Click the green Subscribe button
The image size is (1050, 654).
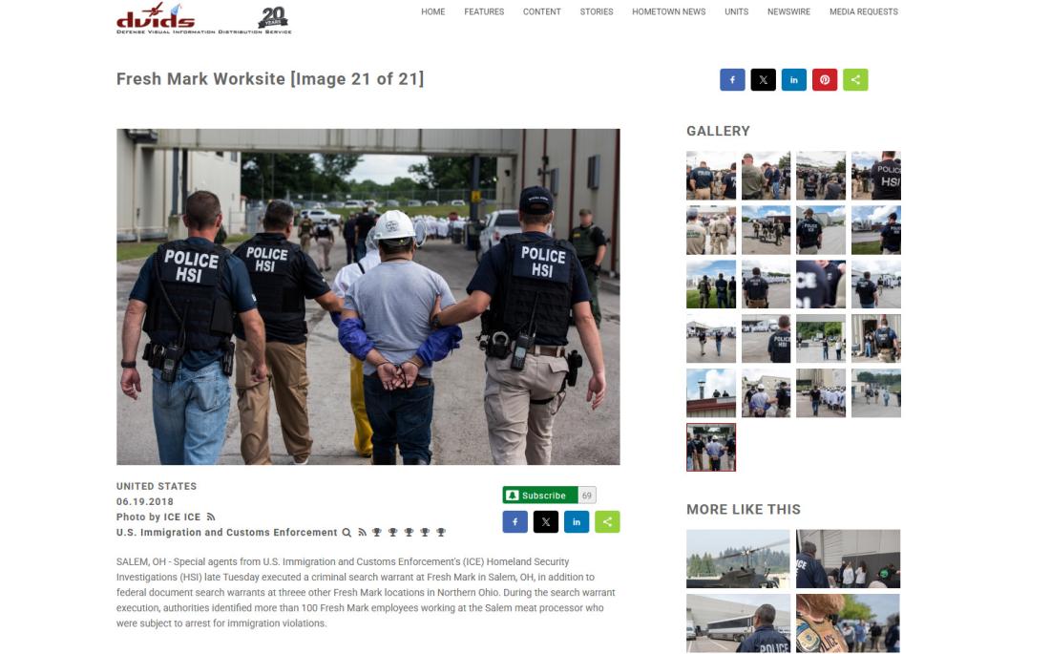[x=540, y=496]
